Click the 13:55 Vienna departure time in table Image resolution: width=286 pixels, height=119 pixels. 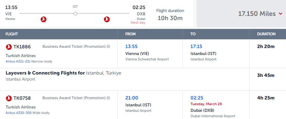tap(131, 46)
